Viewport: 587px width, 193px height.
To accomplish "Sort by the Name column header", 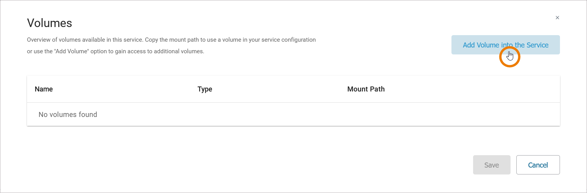I will (x=44, y=89).
